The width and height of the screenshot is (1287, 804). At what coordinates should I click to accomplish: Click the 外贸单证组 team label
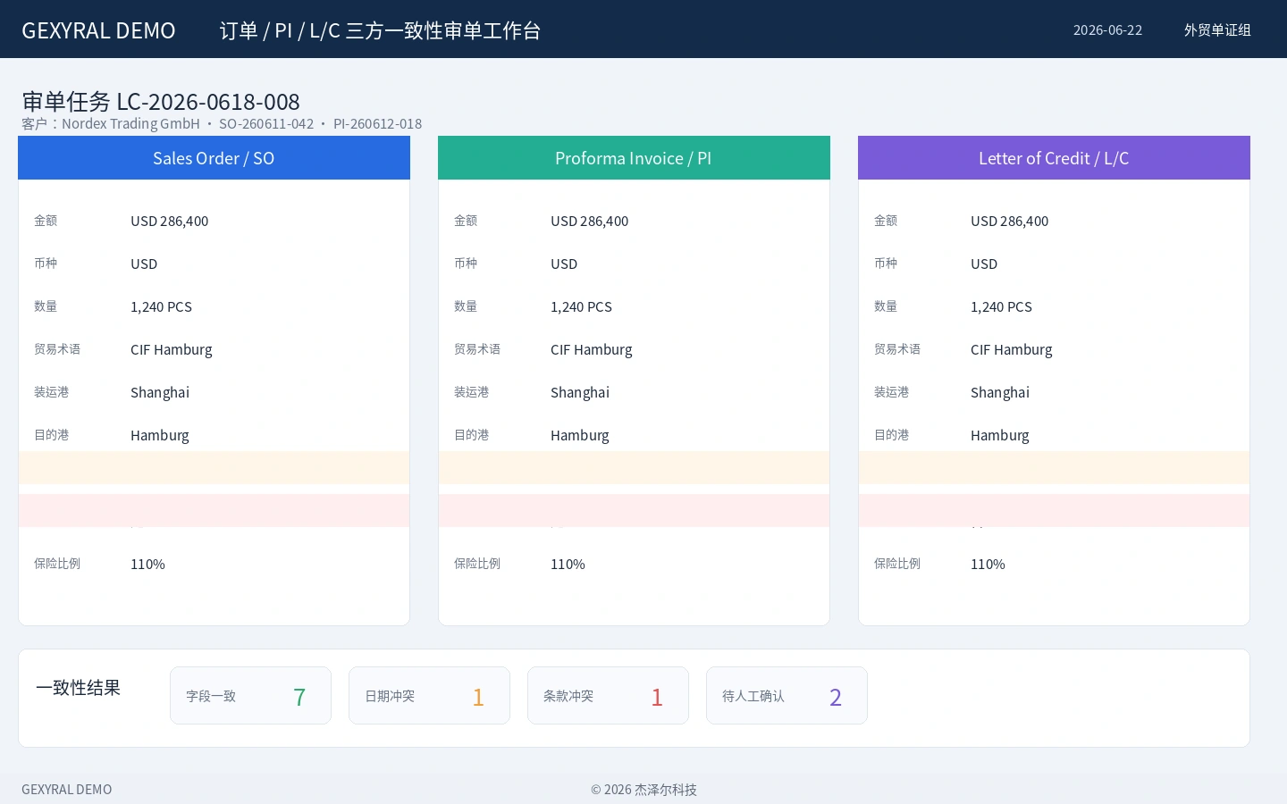click(1217, 30)
